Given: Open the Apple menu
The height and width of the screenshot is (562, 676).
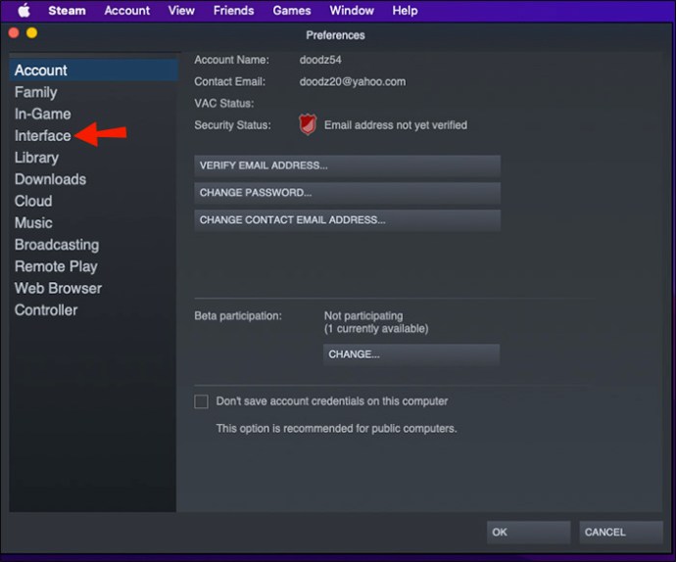Looking at the screenshot, I should [24, 11].
